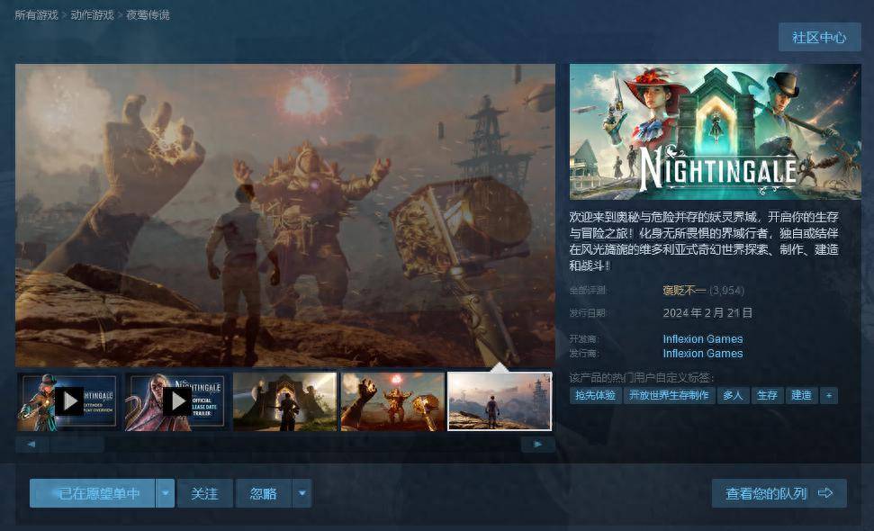
Task: Open the Nightingale header capsule image
Action: point(716,131)
